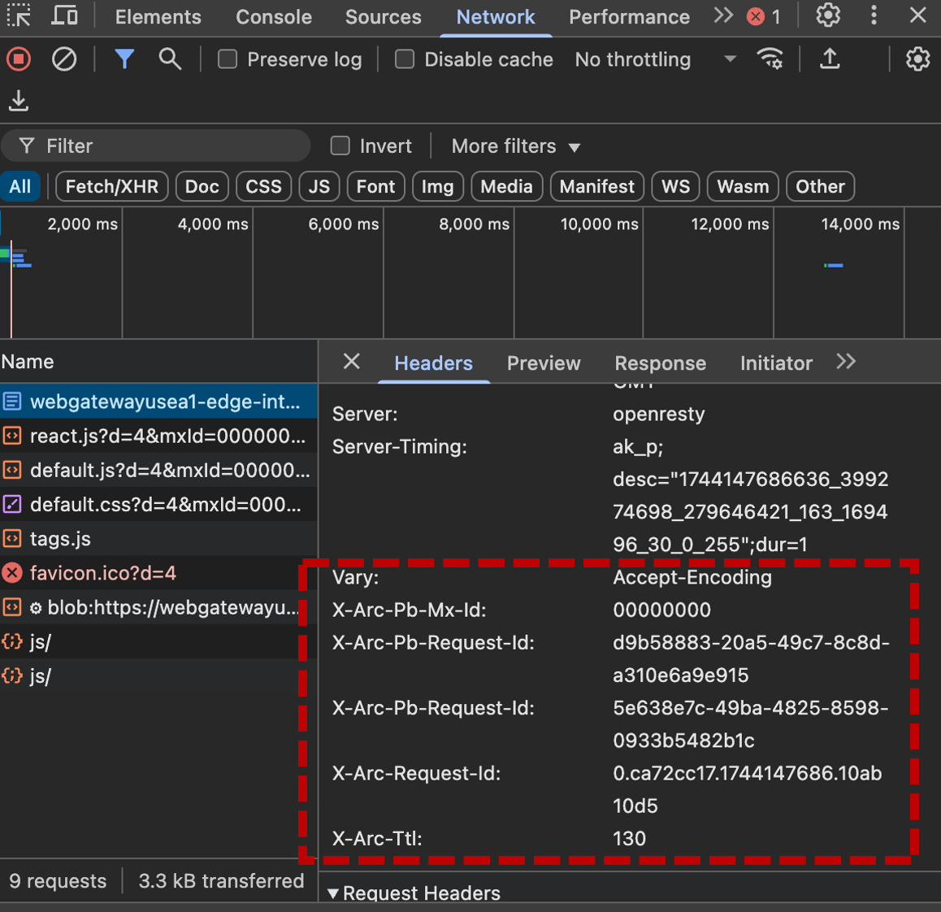Open the Headers tab
The image size is (941, 912).
[433, 363]
